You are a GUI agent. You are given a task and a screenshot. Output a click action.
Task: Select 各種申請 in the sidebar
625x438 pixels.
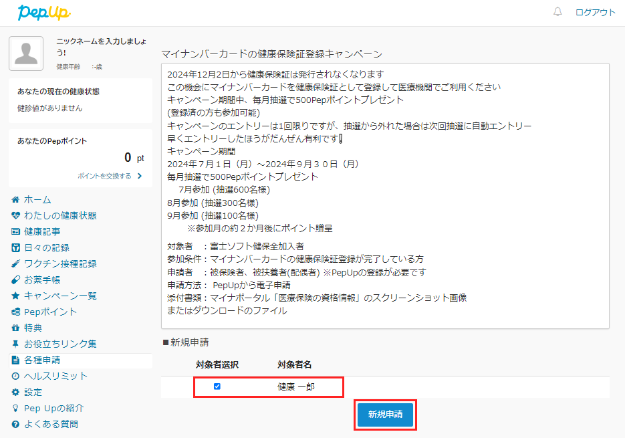tap(42, 360)
